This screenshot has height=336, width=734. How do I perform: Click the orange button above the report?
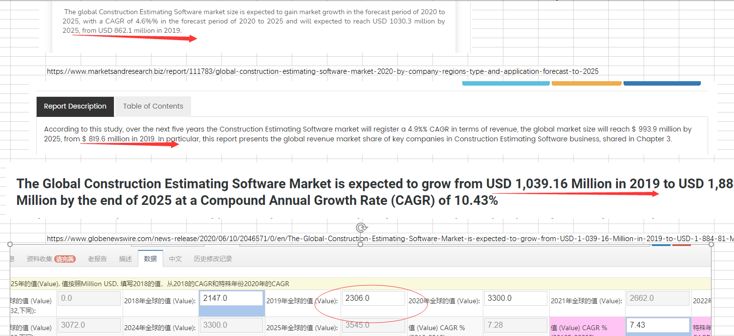tap(586, 83)
